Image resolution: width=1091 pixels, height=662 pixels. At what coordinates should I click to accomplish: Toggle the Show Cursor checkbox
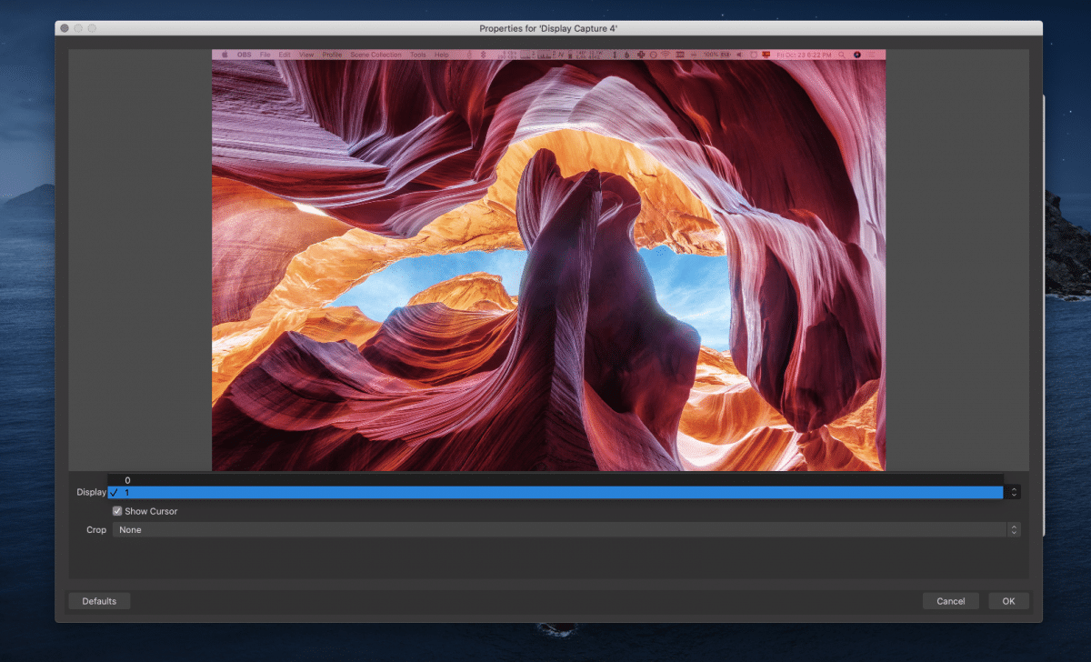pos(116,511)
